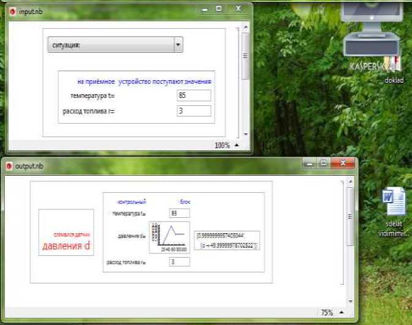Click the output.nb vertical scrollbar thumb
Viewport: 412px width, 325px height.
(350, 217)
